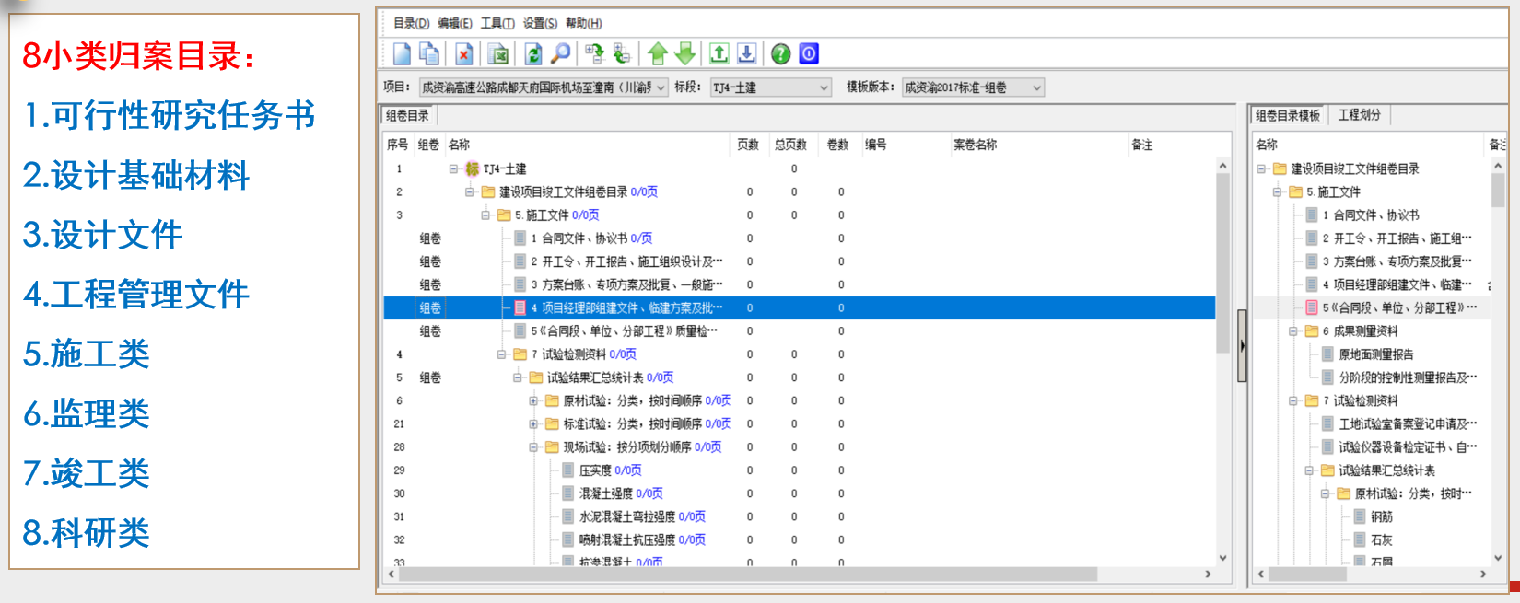This screenshot has width=1520, height=603.
Task: Expand the 标准试验 node in center tree
Action: (533, 424)
